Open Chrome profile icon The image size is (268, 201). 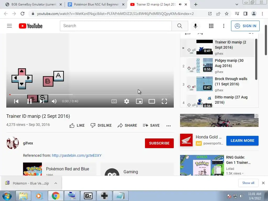(x=254, y=14)
